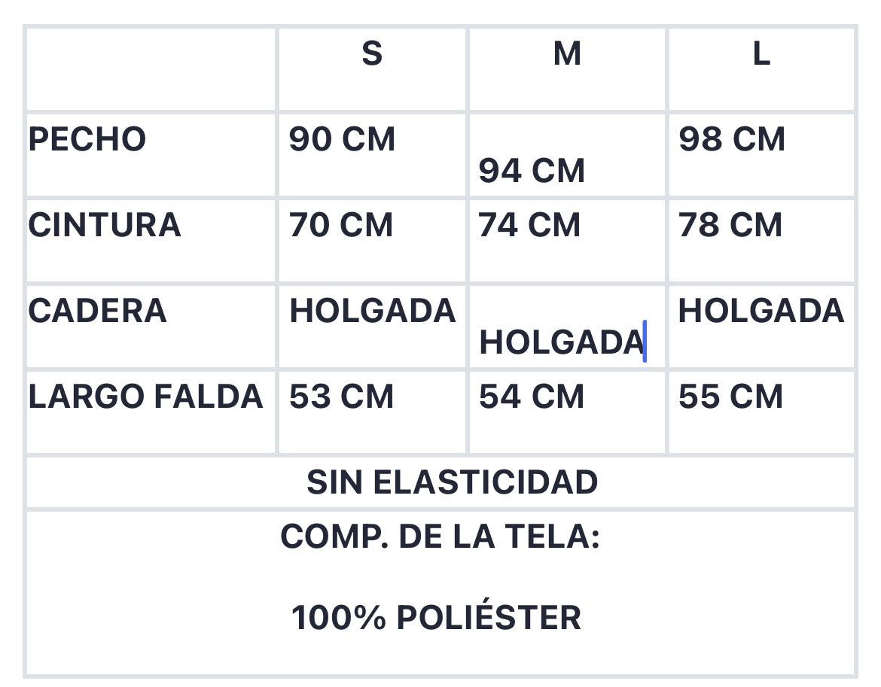Screen dimensions: 881x687
Task: Click HOLGADA in the S column
Action: (x=372, y=310)
